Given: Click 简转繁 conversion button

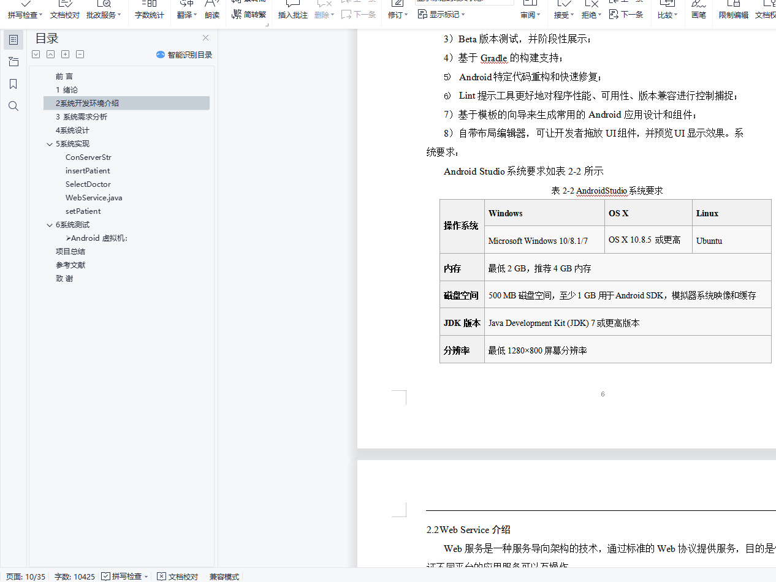Looking at the screenshot, I should [x=249, y=15].
